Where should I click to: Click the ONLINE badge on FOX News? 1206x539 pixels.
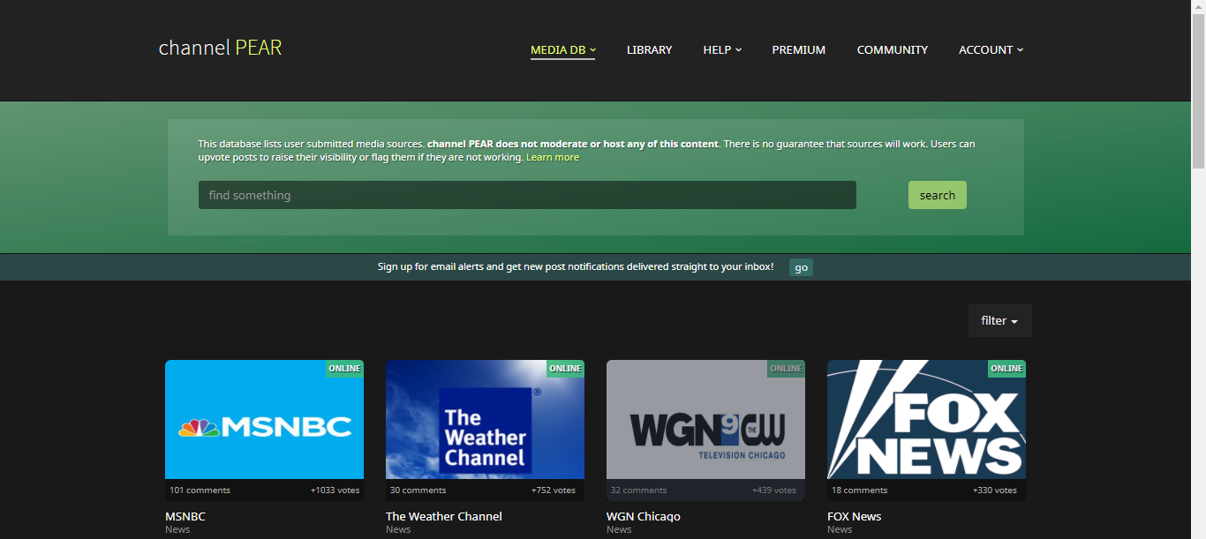(x=1006, y=369)
